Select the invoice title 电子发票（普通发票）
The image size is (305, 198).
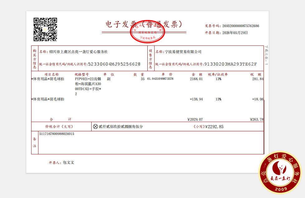[x=144, y=24]
